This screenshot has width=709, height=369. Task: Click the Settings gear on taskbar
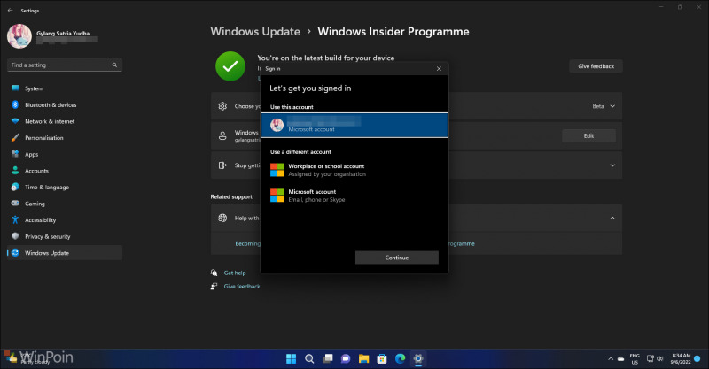417,358
